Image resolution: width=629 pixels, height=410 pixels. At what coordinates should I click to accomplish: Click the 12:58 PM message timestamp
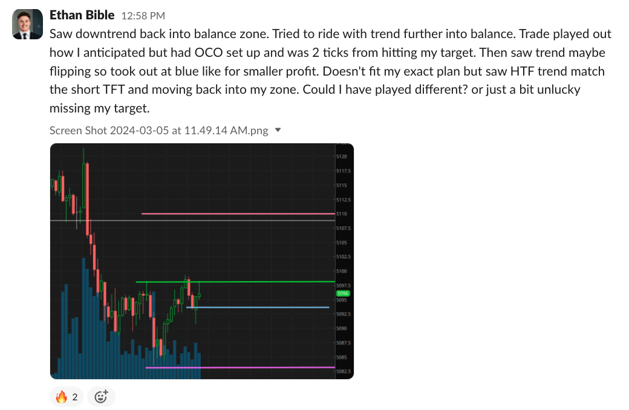pos(143,16)
